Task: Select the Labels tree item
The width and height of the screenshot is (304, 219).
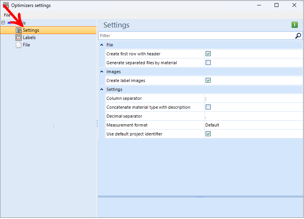Action: click(29, 38)
